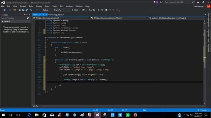This screenshot has width=211, height=118.
Task: Open the Solution Explorer side tab
Action: click(208, 20)
